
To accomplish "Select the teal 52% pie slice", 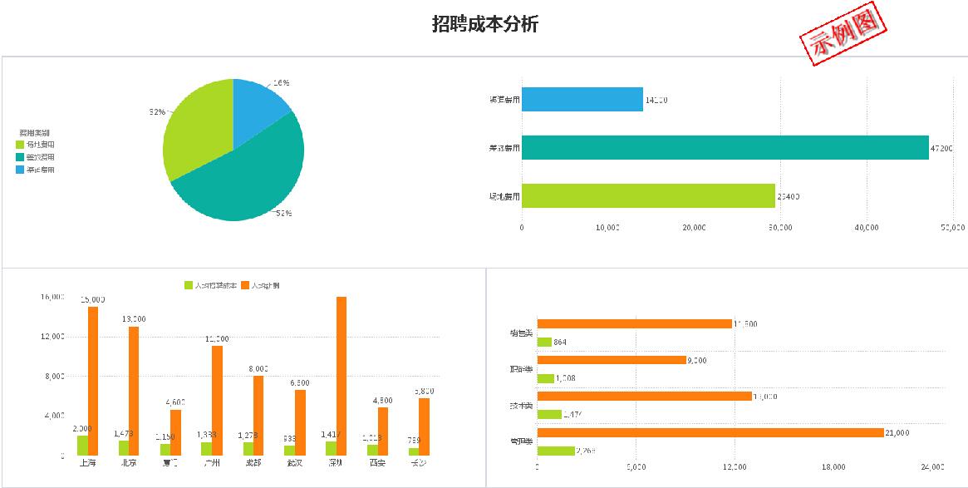I will tap(247, 179).
